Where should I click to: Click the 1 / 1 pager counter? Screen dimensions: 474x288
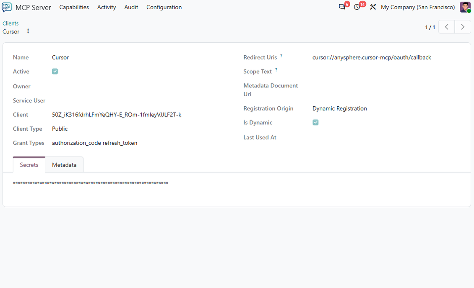point(430,27)
